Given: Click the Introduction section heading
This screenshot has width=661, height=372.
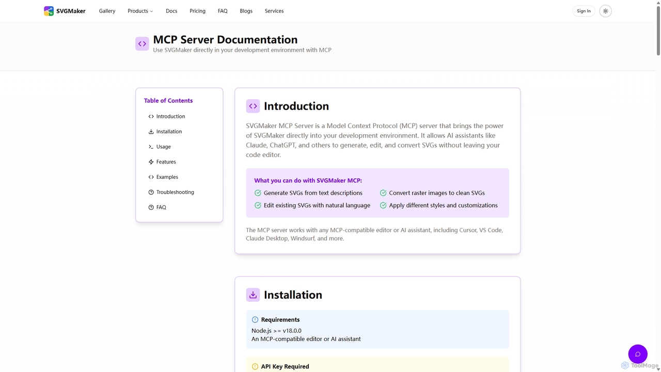Looking at the screenshot, I should (296, 106).
